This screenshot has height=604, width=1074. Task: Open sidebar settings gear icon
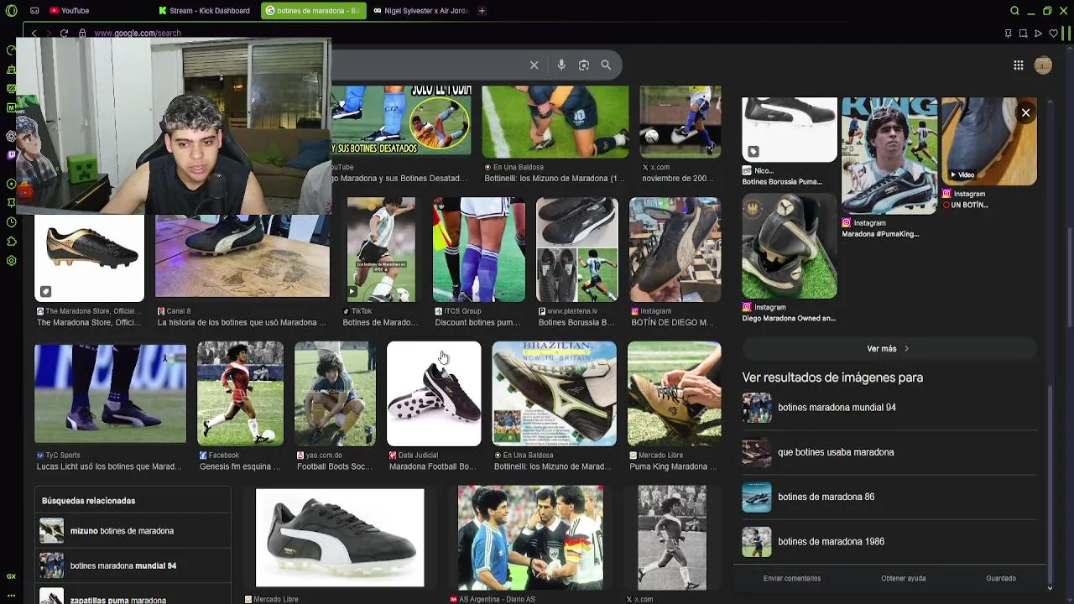(x=11, y=261)
